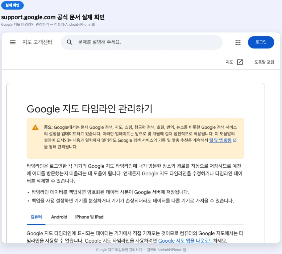The width and height of the screenshot is (282, 254).
Task: Click the 실제 화면 badge
Action: pyautogui.click(x=12, y=5)
